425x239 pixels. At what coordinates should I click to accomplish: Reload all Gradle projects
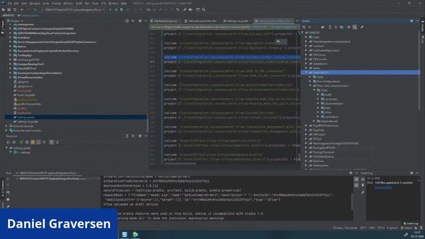(x=304, y=27)
